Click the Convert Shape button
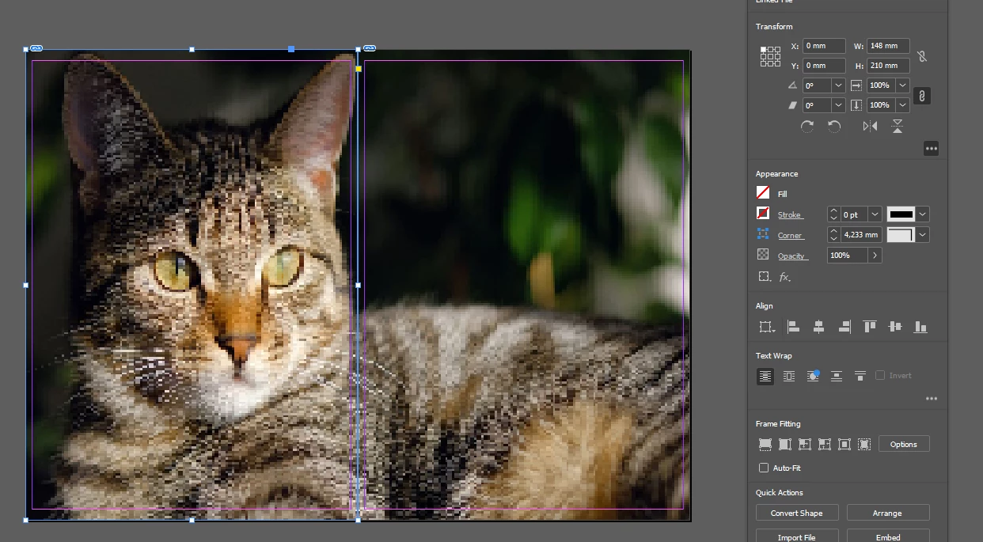This screenshot has width=983, height=542. 797,514
